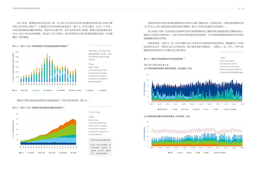256x169 pixels.
Task: Click the page number 35 / 36
Action: click(241, 8)
